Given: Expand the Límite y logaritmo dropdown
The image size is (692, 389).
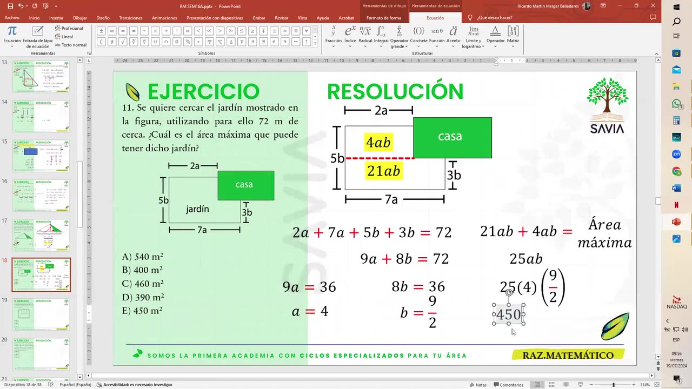Looking at the screenshot, I should (x=474, y=37).
